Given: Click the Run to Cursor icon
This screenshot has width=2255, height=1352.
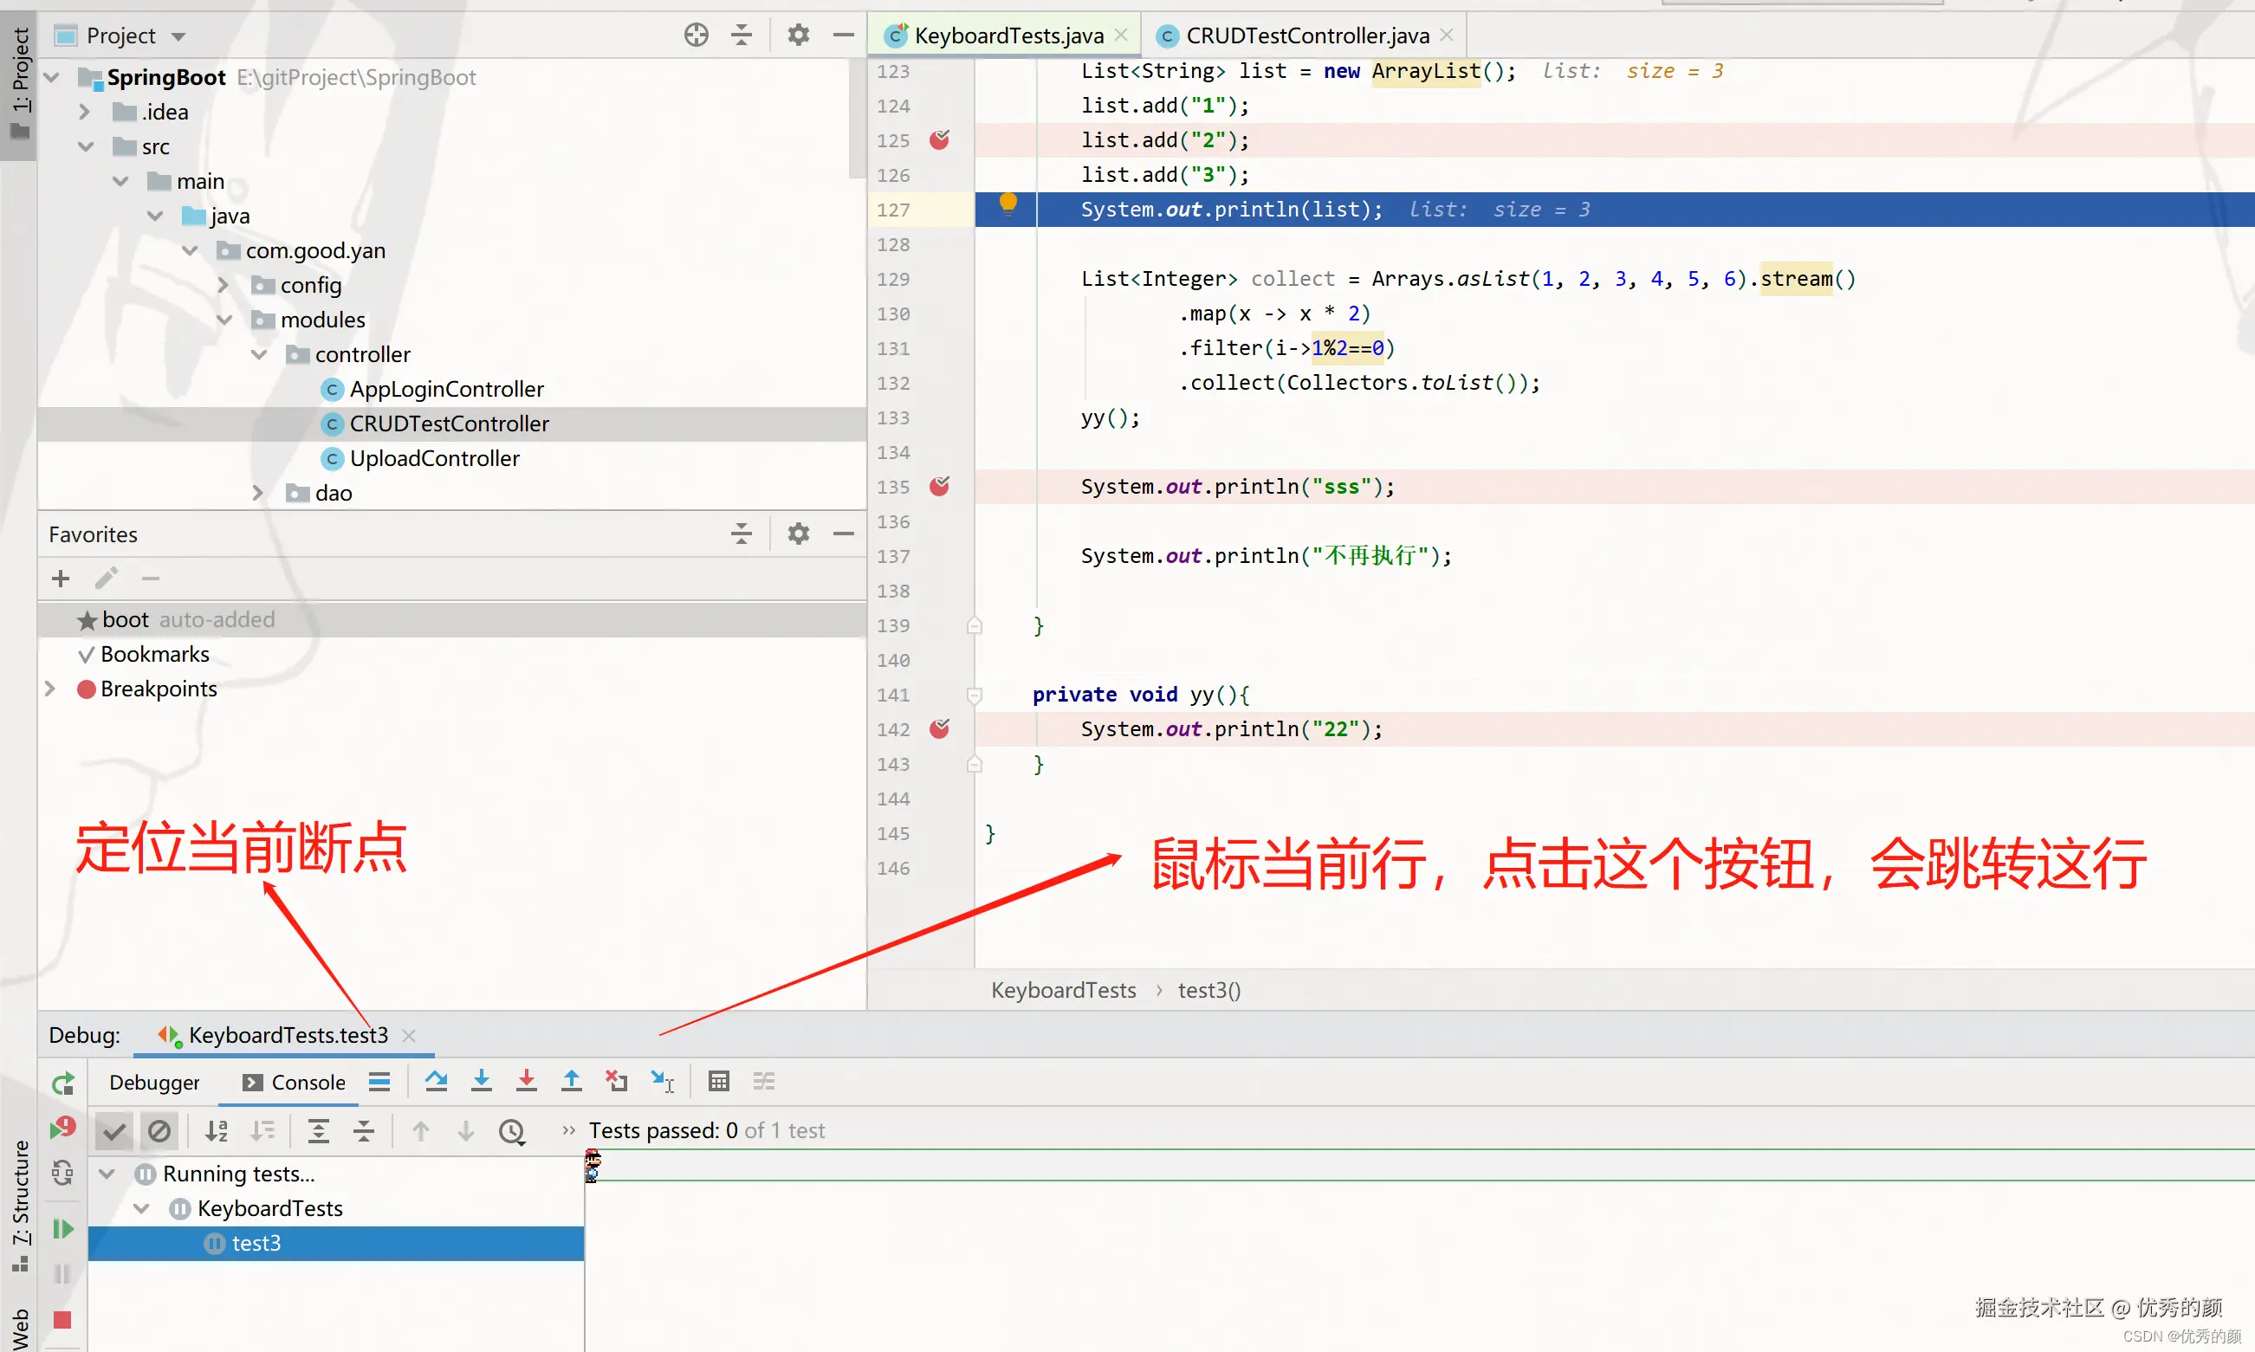Looking at the screenshot, I should (x=663, y=1082).
